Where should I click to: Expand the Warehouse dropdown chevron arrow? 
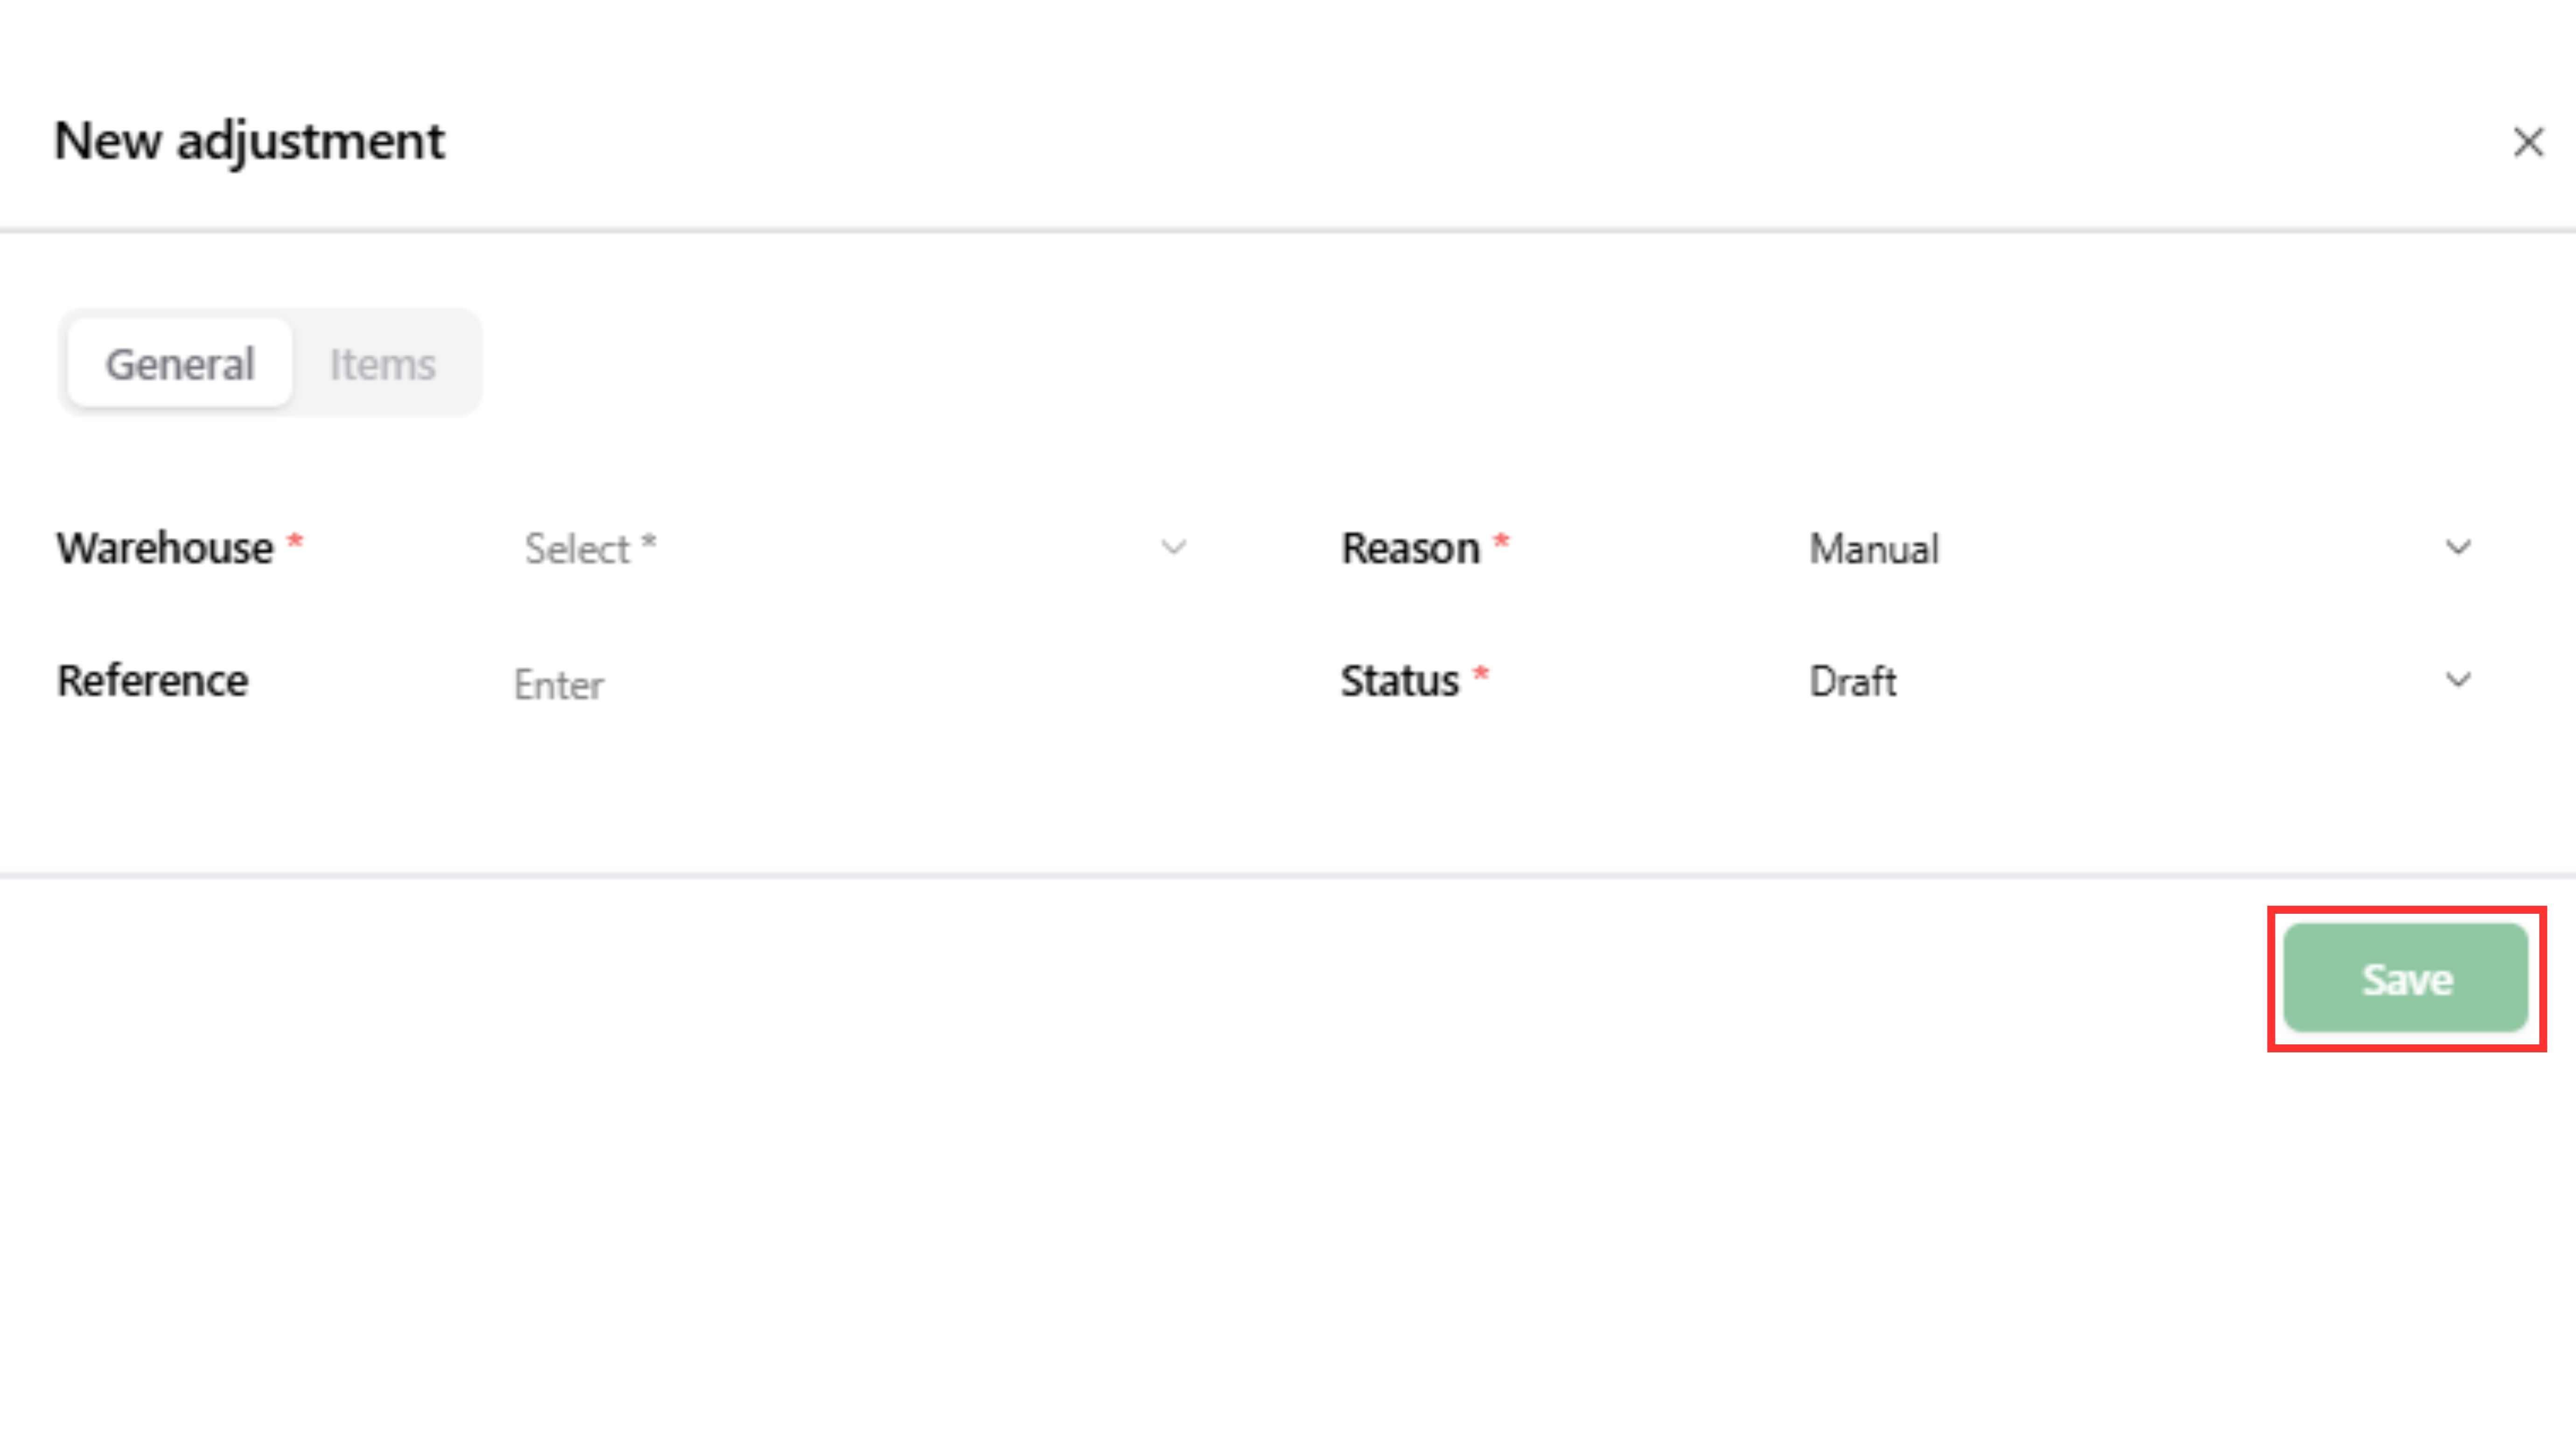pyautogui.click(x=1173, y=548)
